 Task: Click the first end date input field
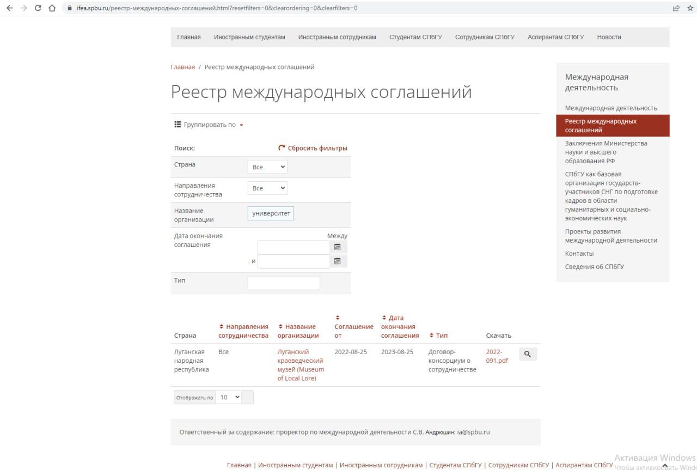point(294,247)
